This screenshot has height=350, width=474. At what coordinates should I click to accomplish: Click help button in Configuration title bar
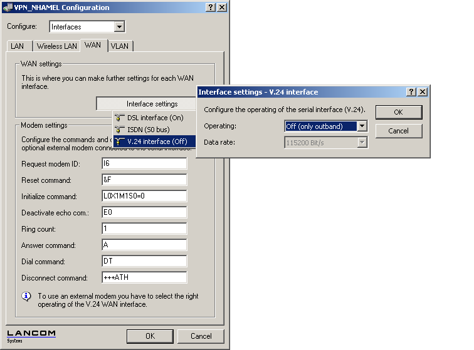tap(210, 8)
